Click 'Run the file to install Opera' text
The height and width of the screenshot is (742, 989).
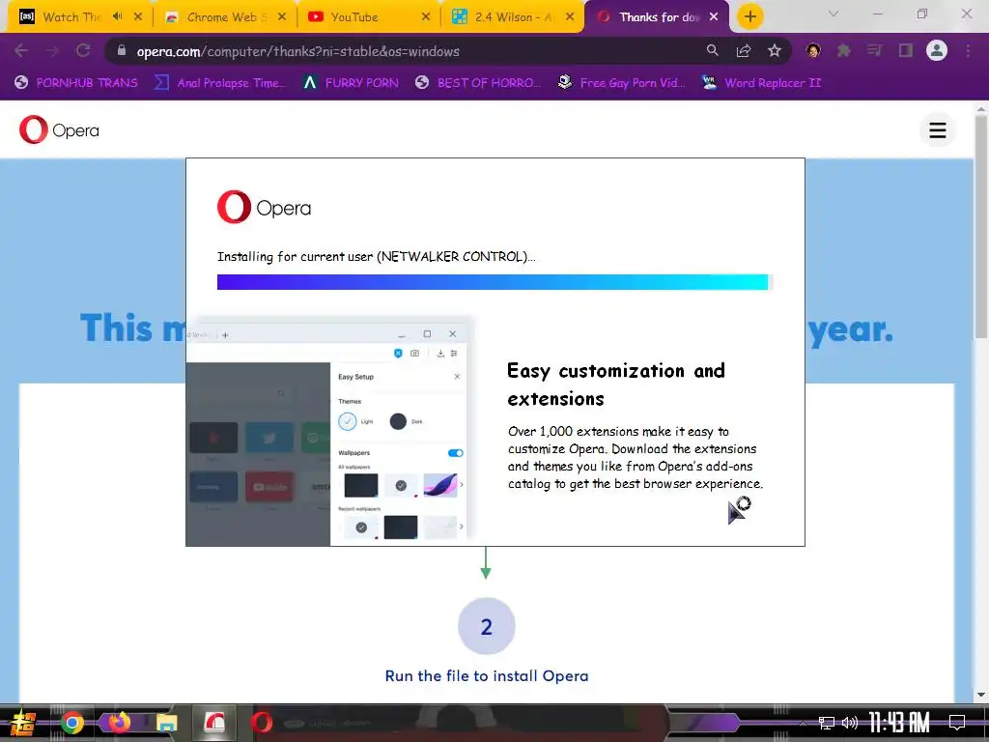(x=487, y=675)
